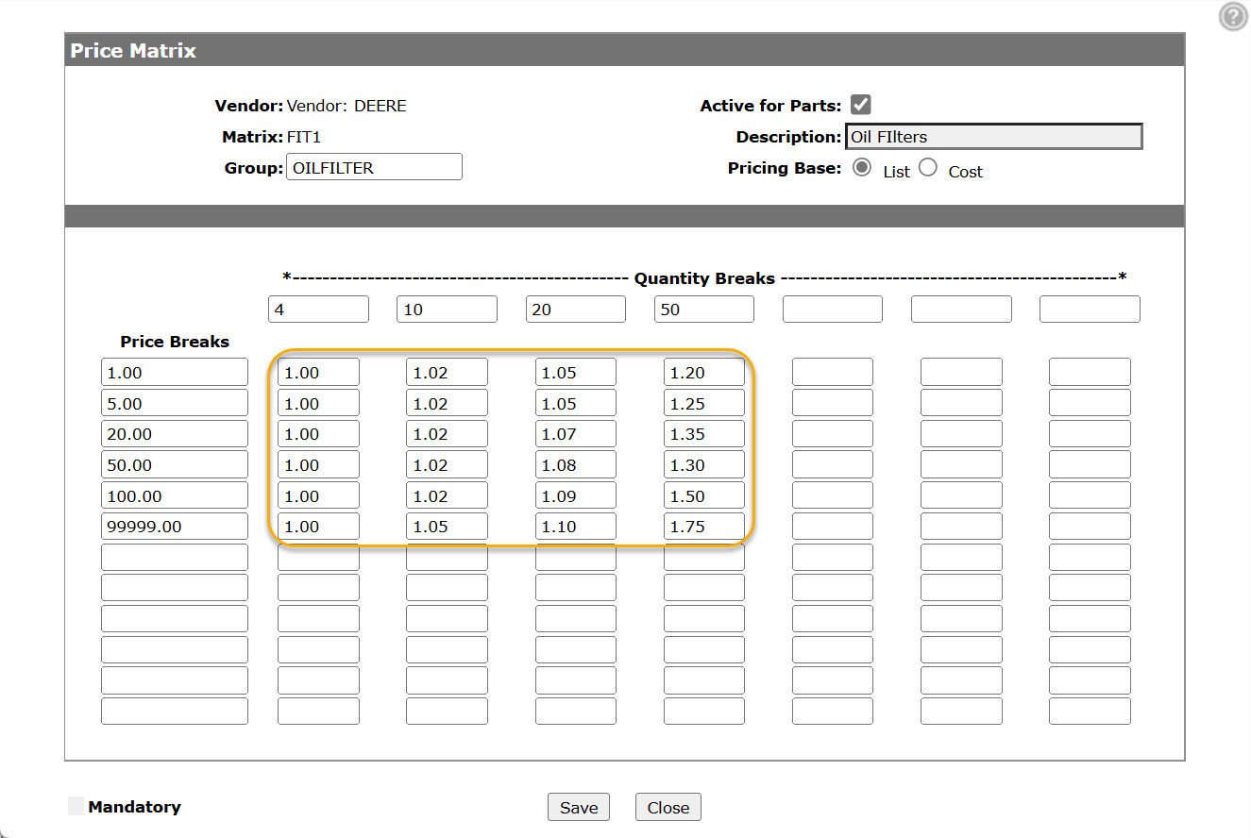Click the price break field 5.00
The height and width of the screenshot is (838, 1251).
pyautogui.click(x=175, y=403)
